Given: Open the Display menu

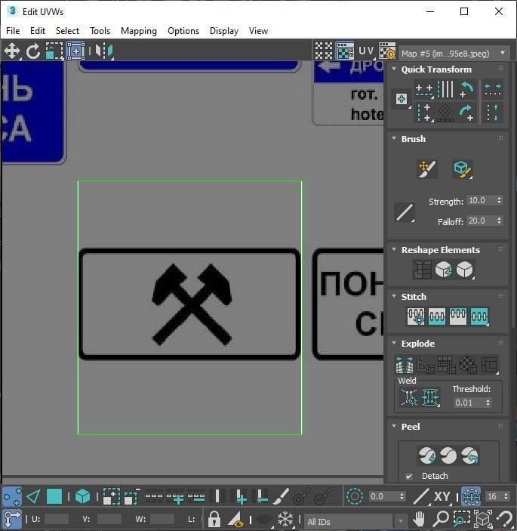Looking at the screenshot, I should (224, 31).
